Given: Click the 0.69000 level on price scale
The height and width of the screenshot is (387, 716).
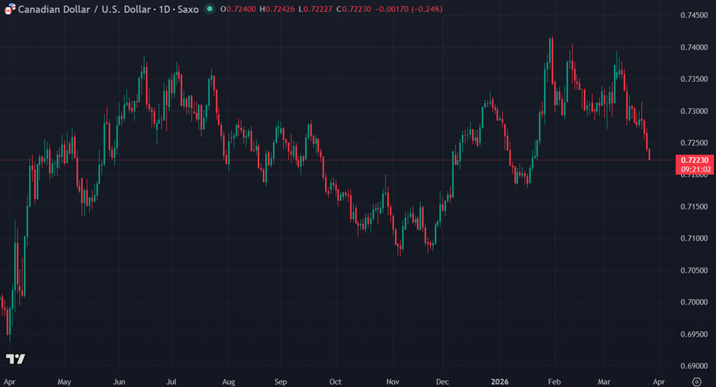Looking at the screenshot, I should coord(694,366).
